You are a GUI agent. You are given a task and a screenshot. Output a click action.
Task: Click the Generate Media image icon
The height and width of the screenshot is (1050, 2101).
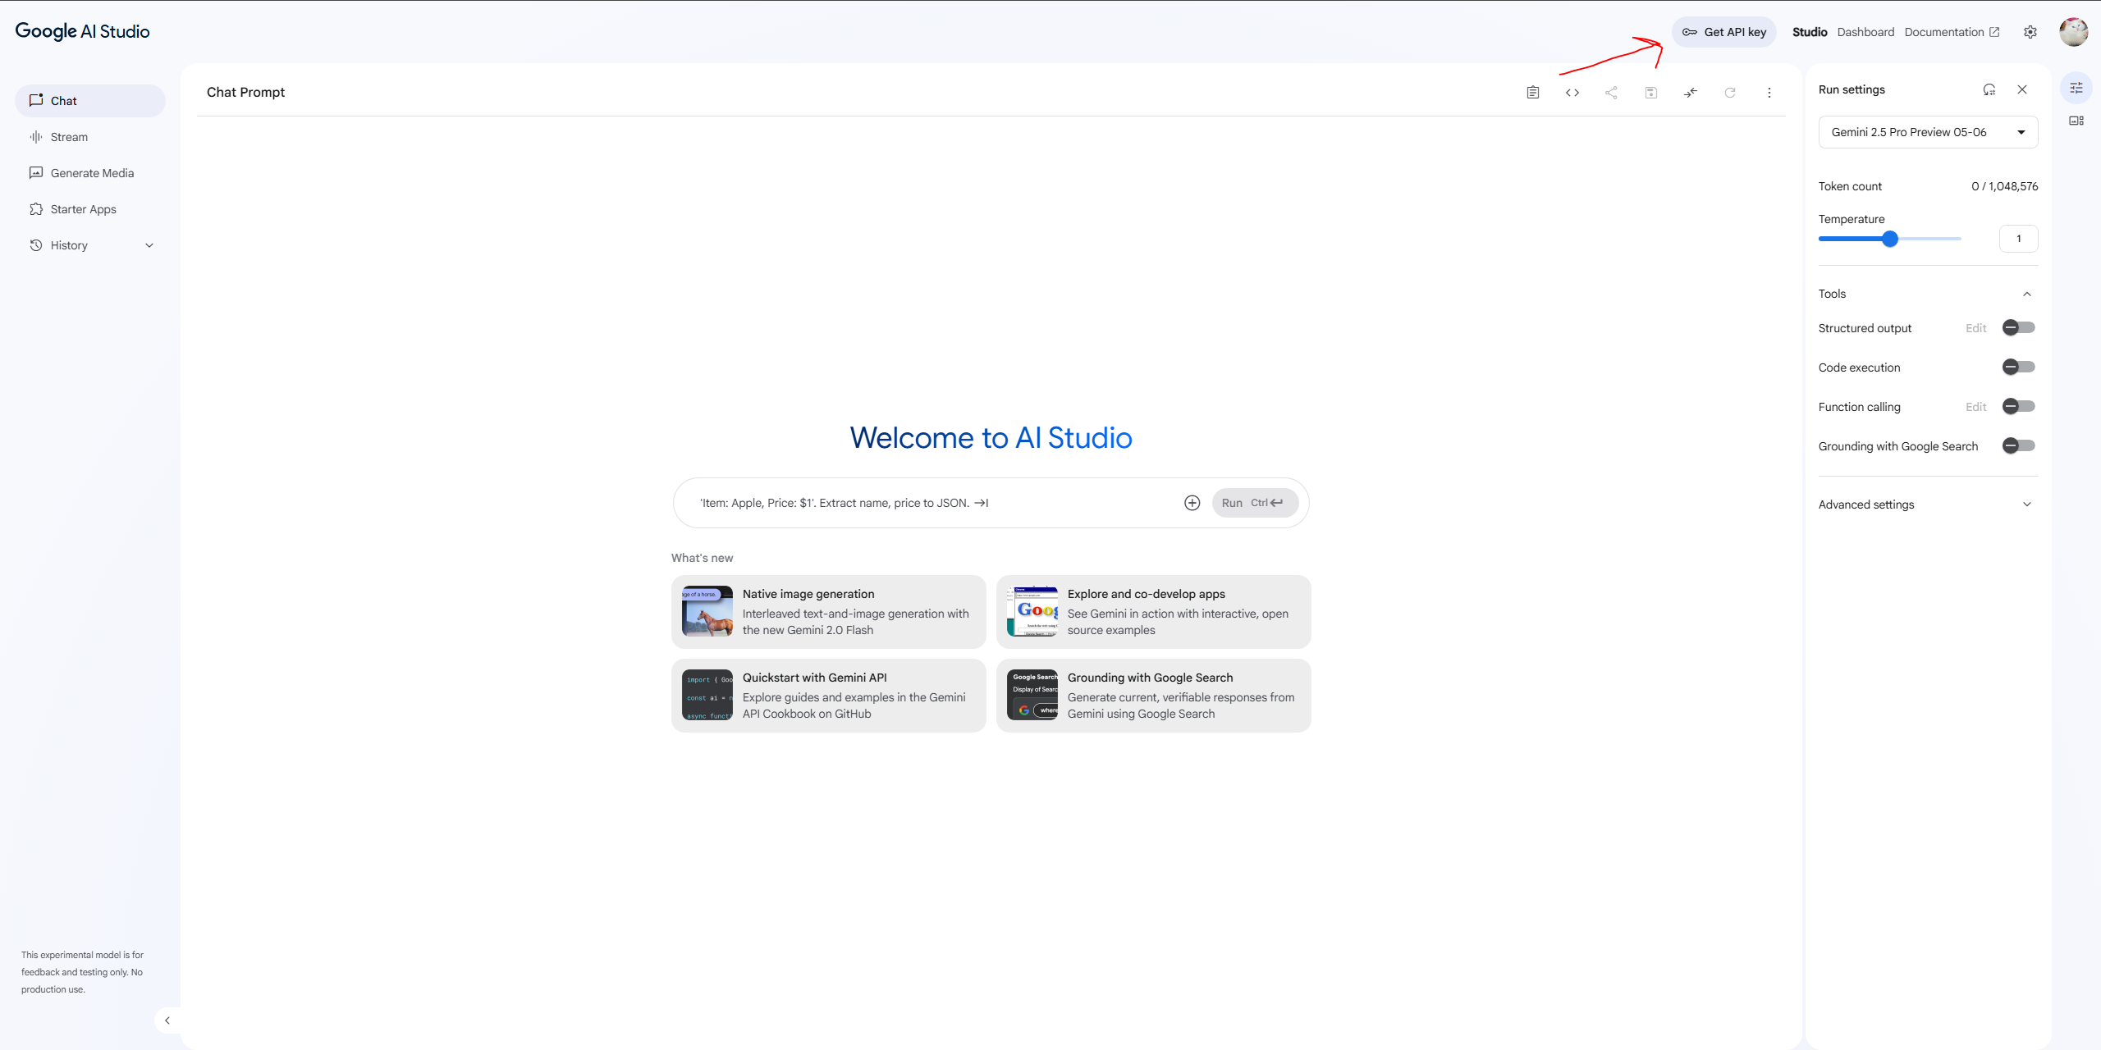36,173
